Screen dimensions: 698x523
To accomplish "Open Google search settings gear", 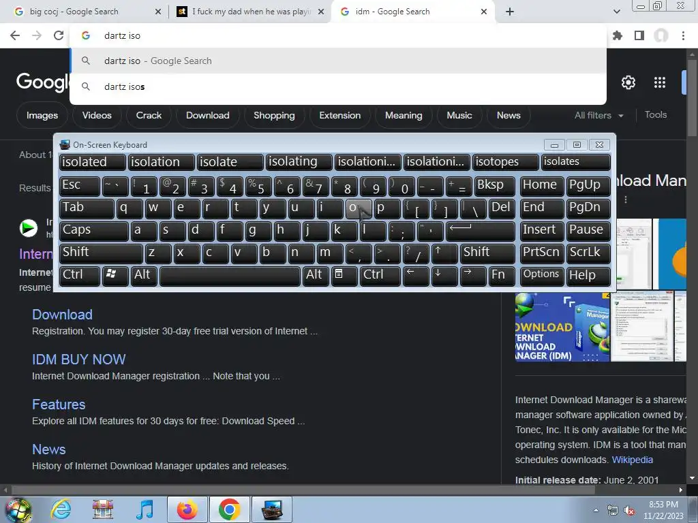I will pos(628,82).
